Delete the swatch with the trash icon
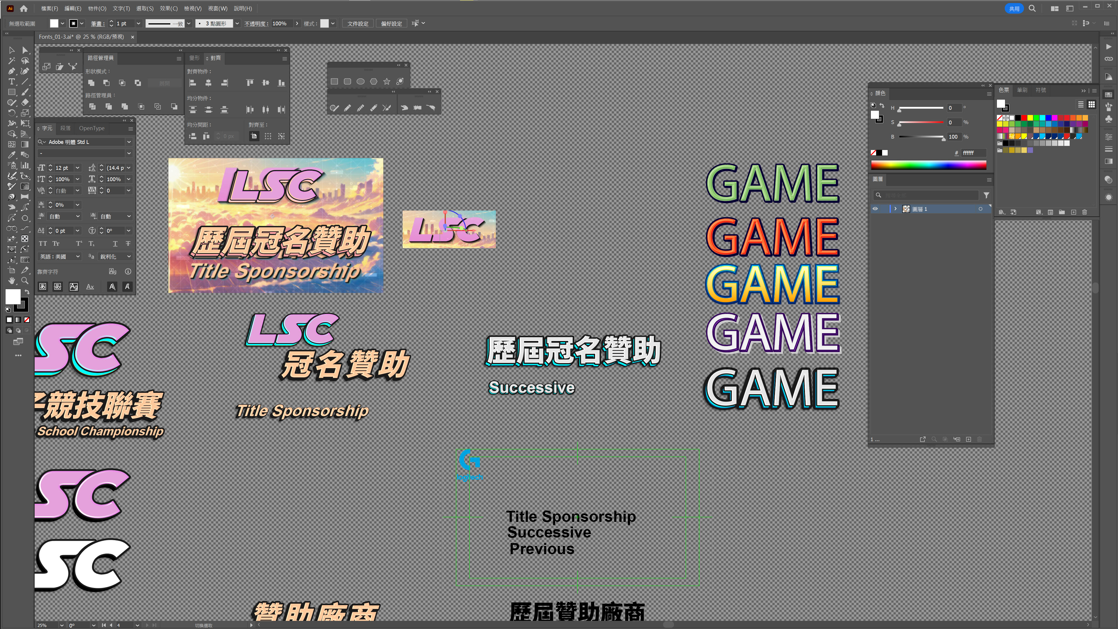 [x=1085, y=212]
